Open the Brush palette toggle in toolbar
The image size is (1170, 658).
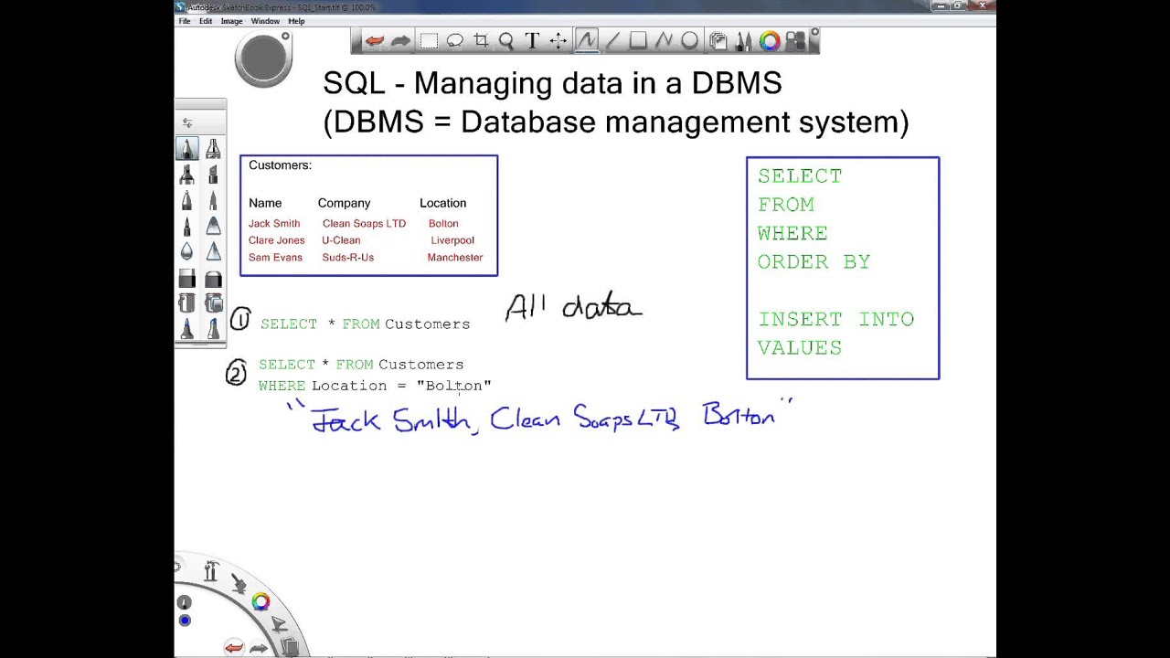[743, 41]
